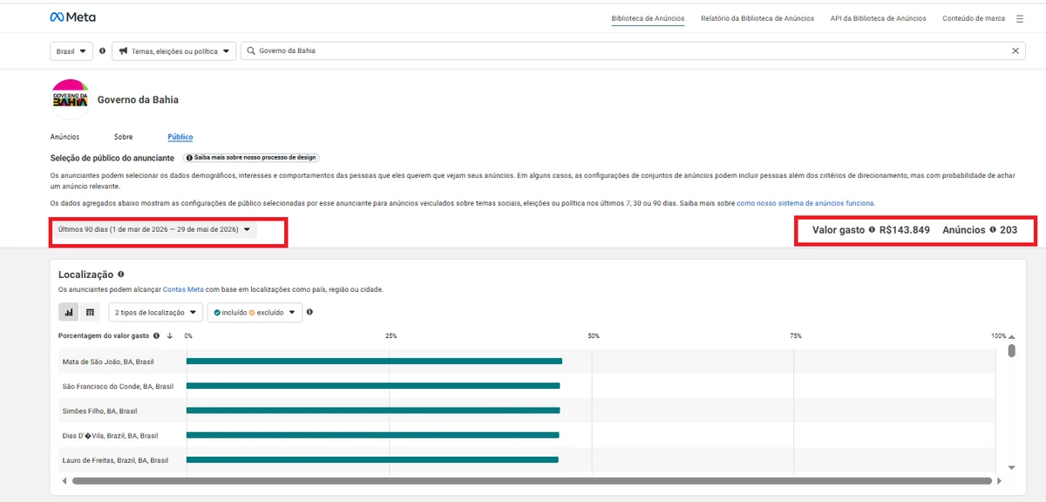The width and height of the screenshot is (1046, 502).
Task: Switch to the Anúncios tab
Action: (65, 137)
